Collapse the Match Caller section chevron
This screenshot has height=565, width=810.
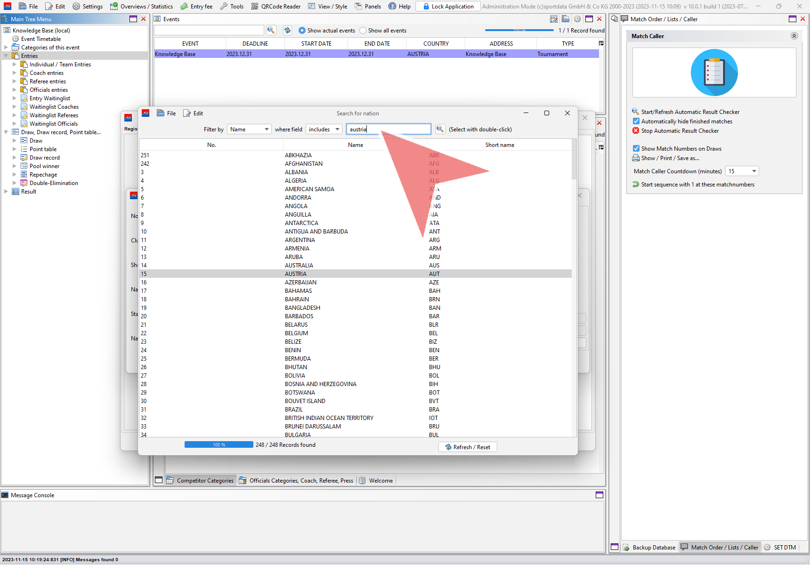794,36
